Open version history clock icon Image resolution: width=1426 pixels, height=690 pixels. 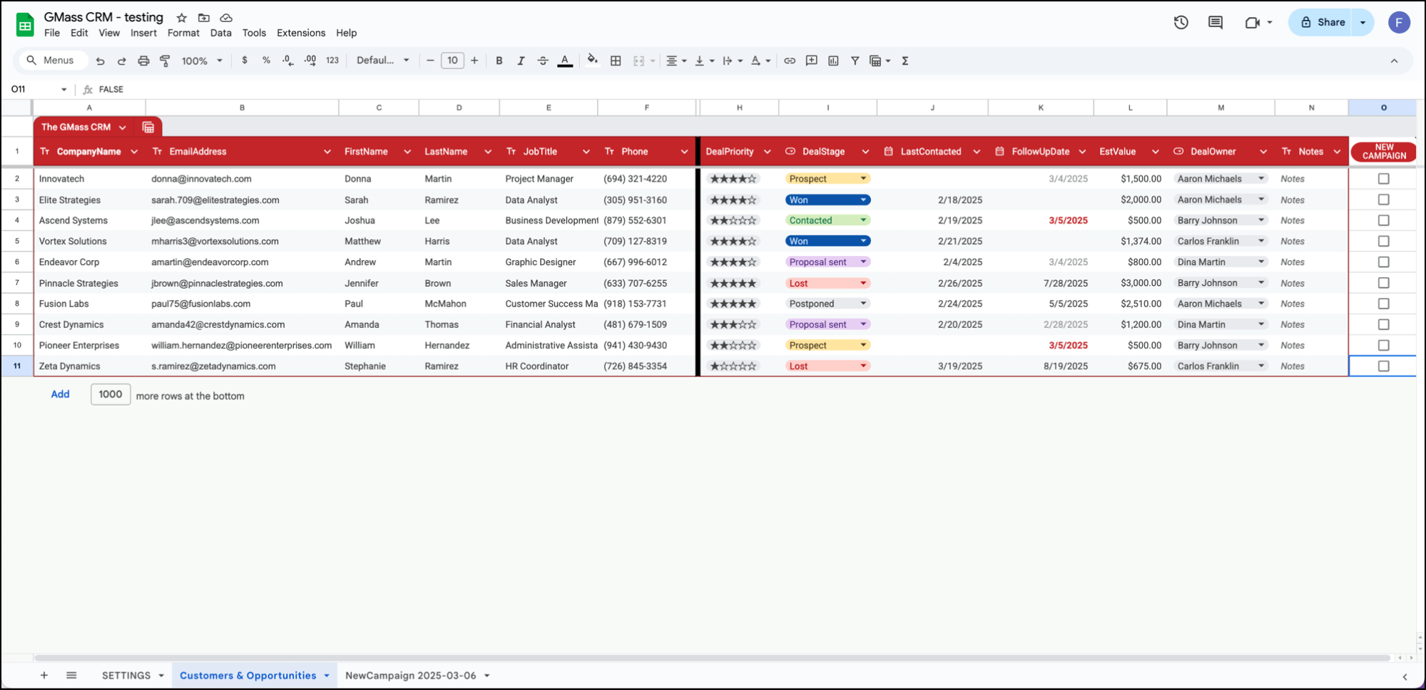coord(1181,22)
